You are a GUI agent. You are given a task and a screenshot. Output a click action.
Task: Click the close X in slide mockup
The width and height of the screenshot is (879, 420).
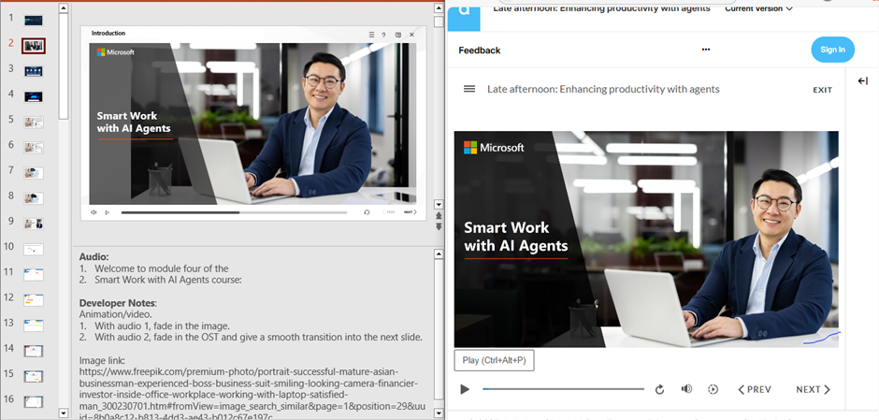412,35
